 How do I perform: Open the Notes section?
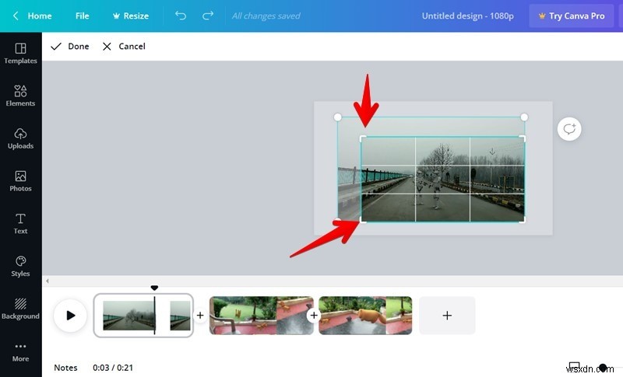(x=65, y=368)
